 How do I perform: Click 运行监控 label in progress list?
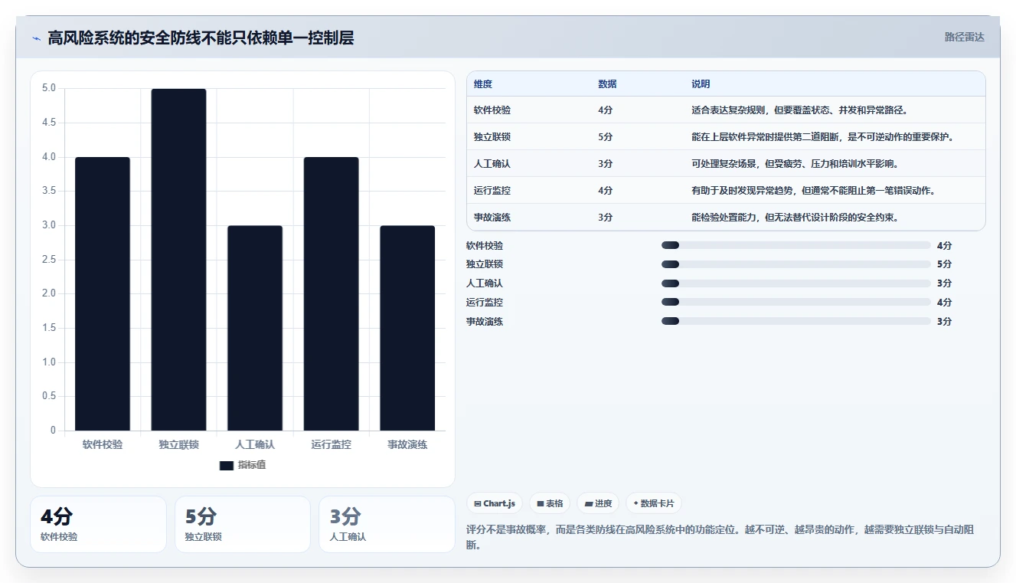(x=485, y=303)
